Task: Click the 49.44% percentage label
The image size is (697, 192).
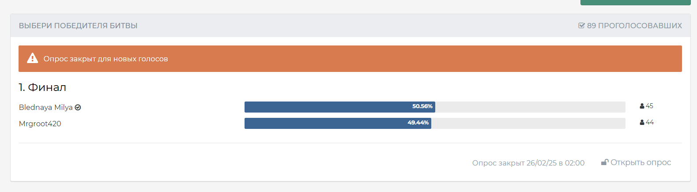Action: [418, 123]
